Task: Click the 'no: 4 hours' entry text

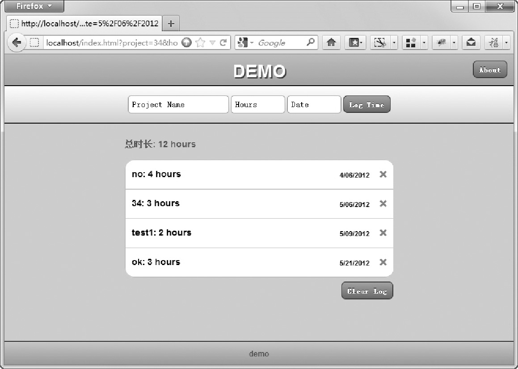Action: tap(156, 174)
